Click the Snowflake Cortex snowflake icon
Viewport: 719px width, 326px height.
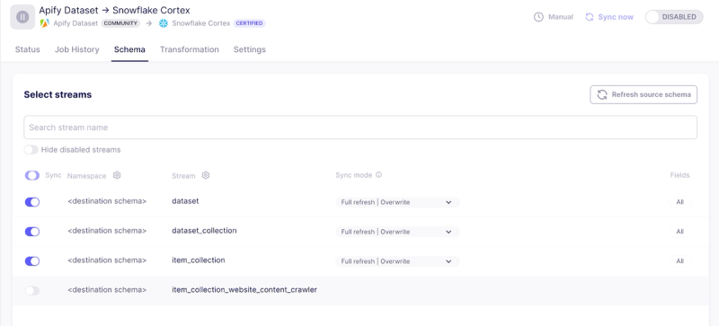click(x=164, y=23)
